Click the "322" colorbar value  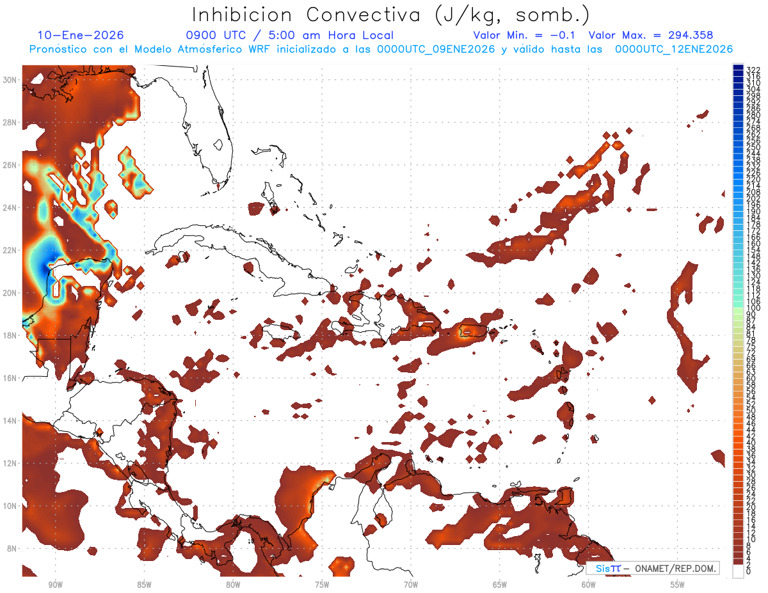coord(753,70)
